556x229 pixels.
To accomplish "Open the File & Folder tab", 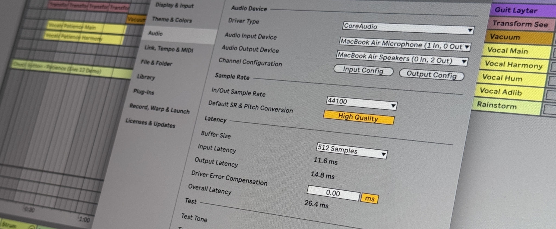I will [x=156, y=63].
